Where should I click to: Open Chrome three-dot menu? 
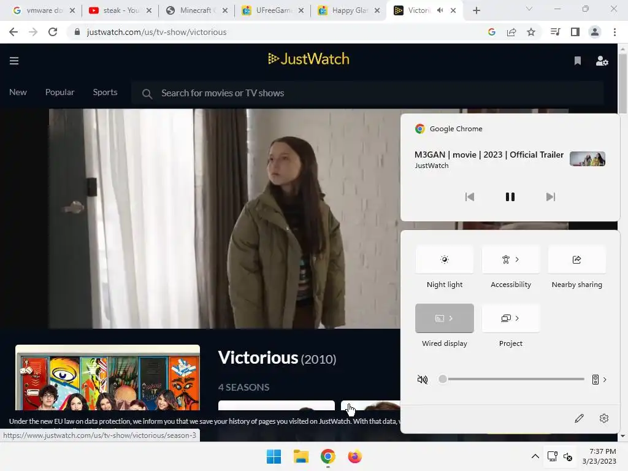tap(615, 32)
